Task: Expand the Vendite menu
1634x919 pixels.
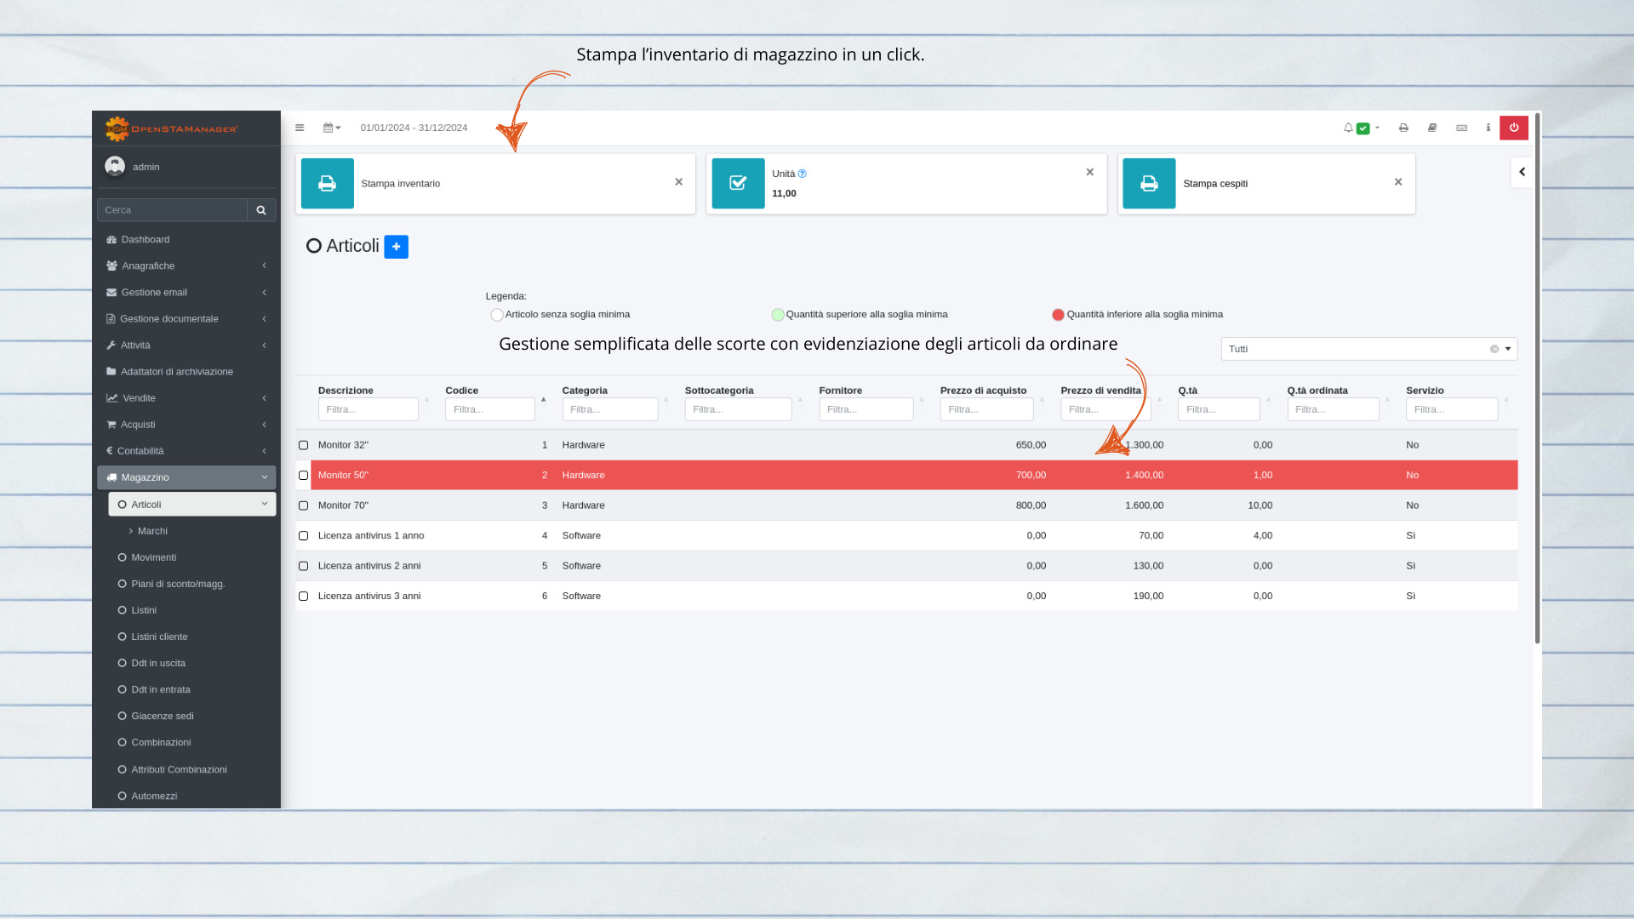Action: point(186,397)
